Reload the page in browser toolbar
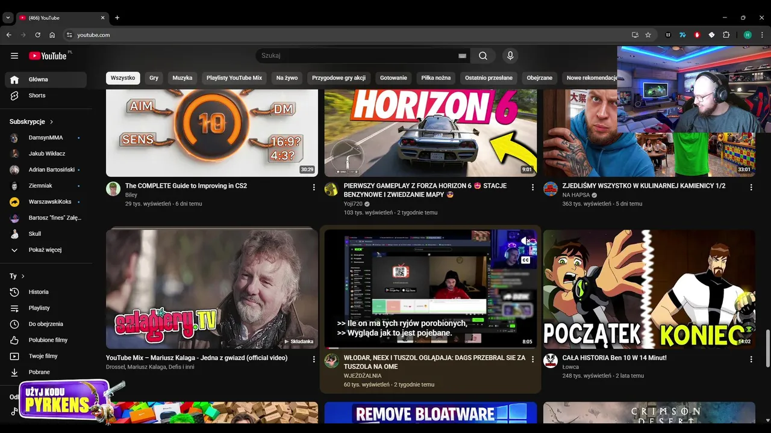The image size is (771, 433). (x=37, y=35)
